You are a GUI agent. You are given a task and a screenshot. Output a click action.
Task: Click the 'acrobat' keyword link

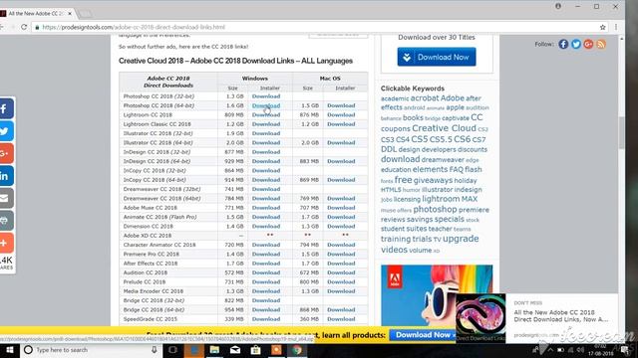pos(425,97)
